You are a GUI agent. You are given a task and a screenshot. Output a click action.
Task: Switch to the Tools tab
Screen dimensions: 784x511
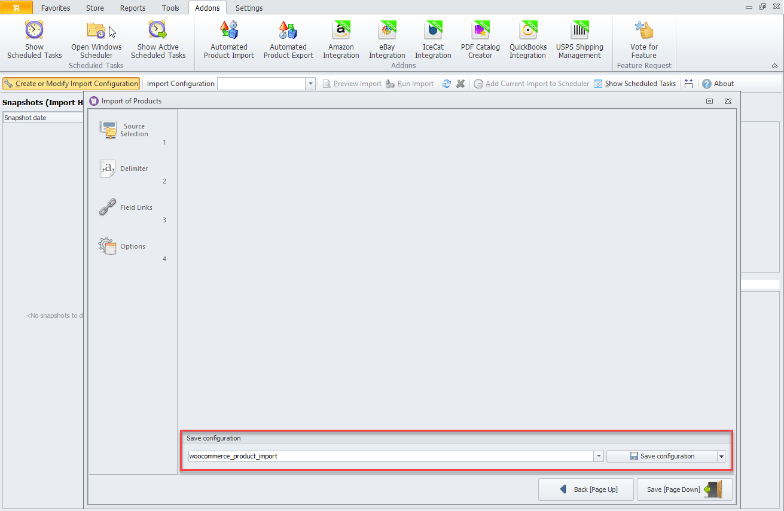[x=170, y=8]
